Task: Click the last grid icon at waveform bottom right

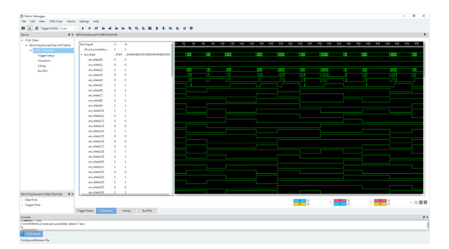Action: pos(425,202)
